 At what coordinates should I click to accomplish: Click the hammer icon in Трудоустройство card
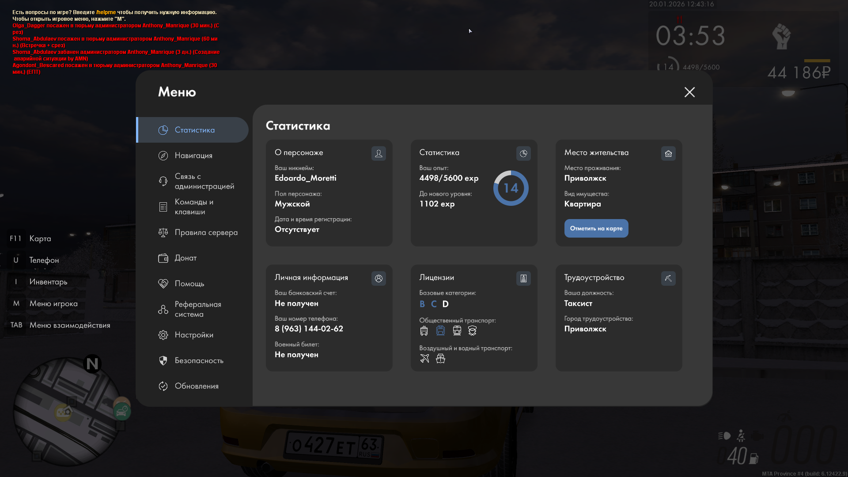point(668,278)
